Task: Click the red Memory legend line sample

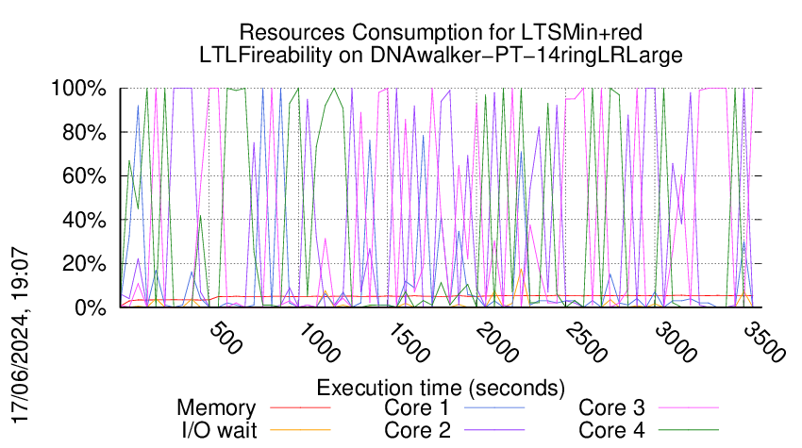Action: pyautogui.click(x=300, y=407)
